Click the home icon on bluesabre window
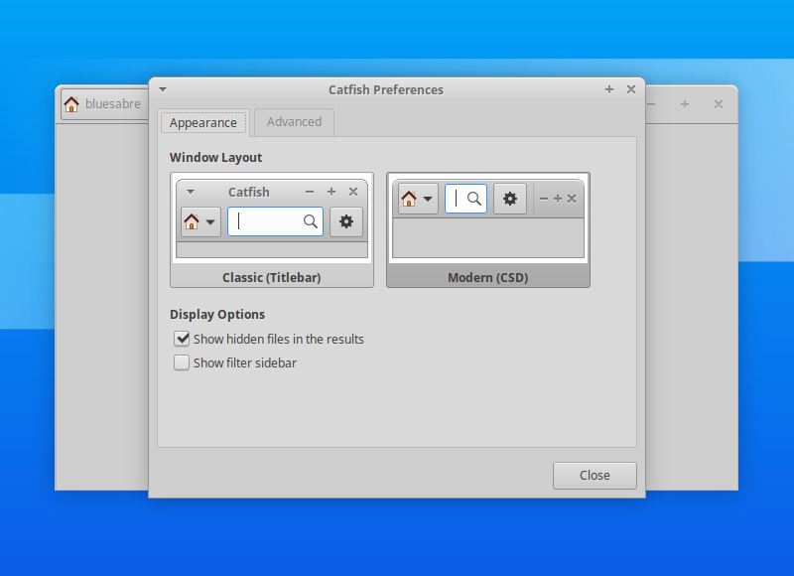The image size is (794, 576). point(70,103)
